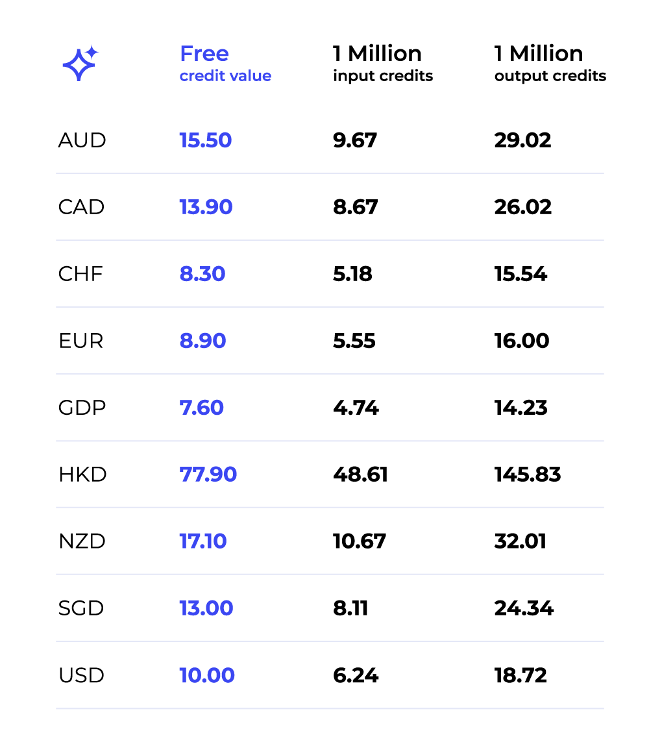Image resolution: width=662 pixels, height=753 pixels.
Task: Click EUR input credits price 5.55
Action: [354, 341]
